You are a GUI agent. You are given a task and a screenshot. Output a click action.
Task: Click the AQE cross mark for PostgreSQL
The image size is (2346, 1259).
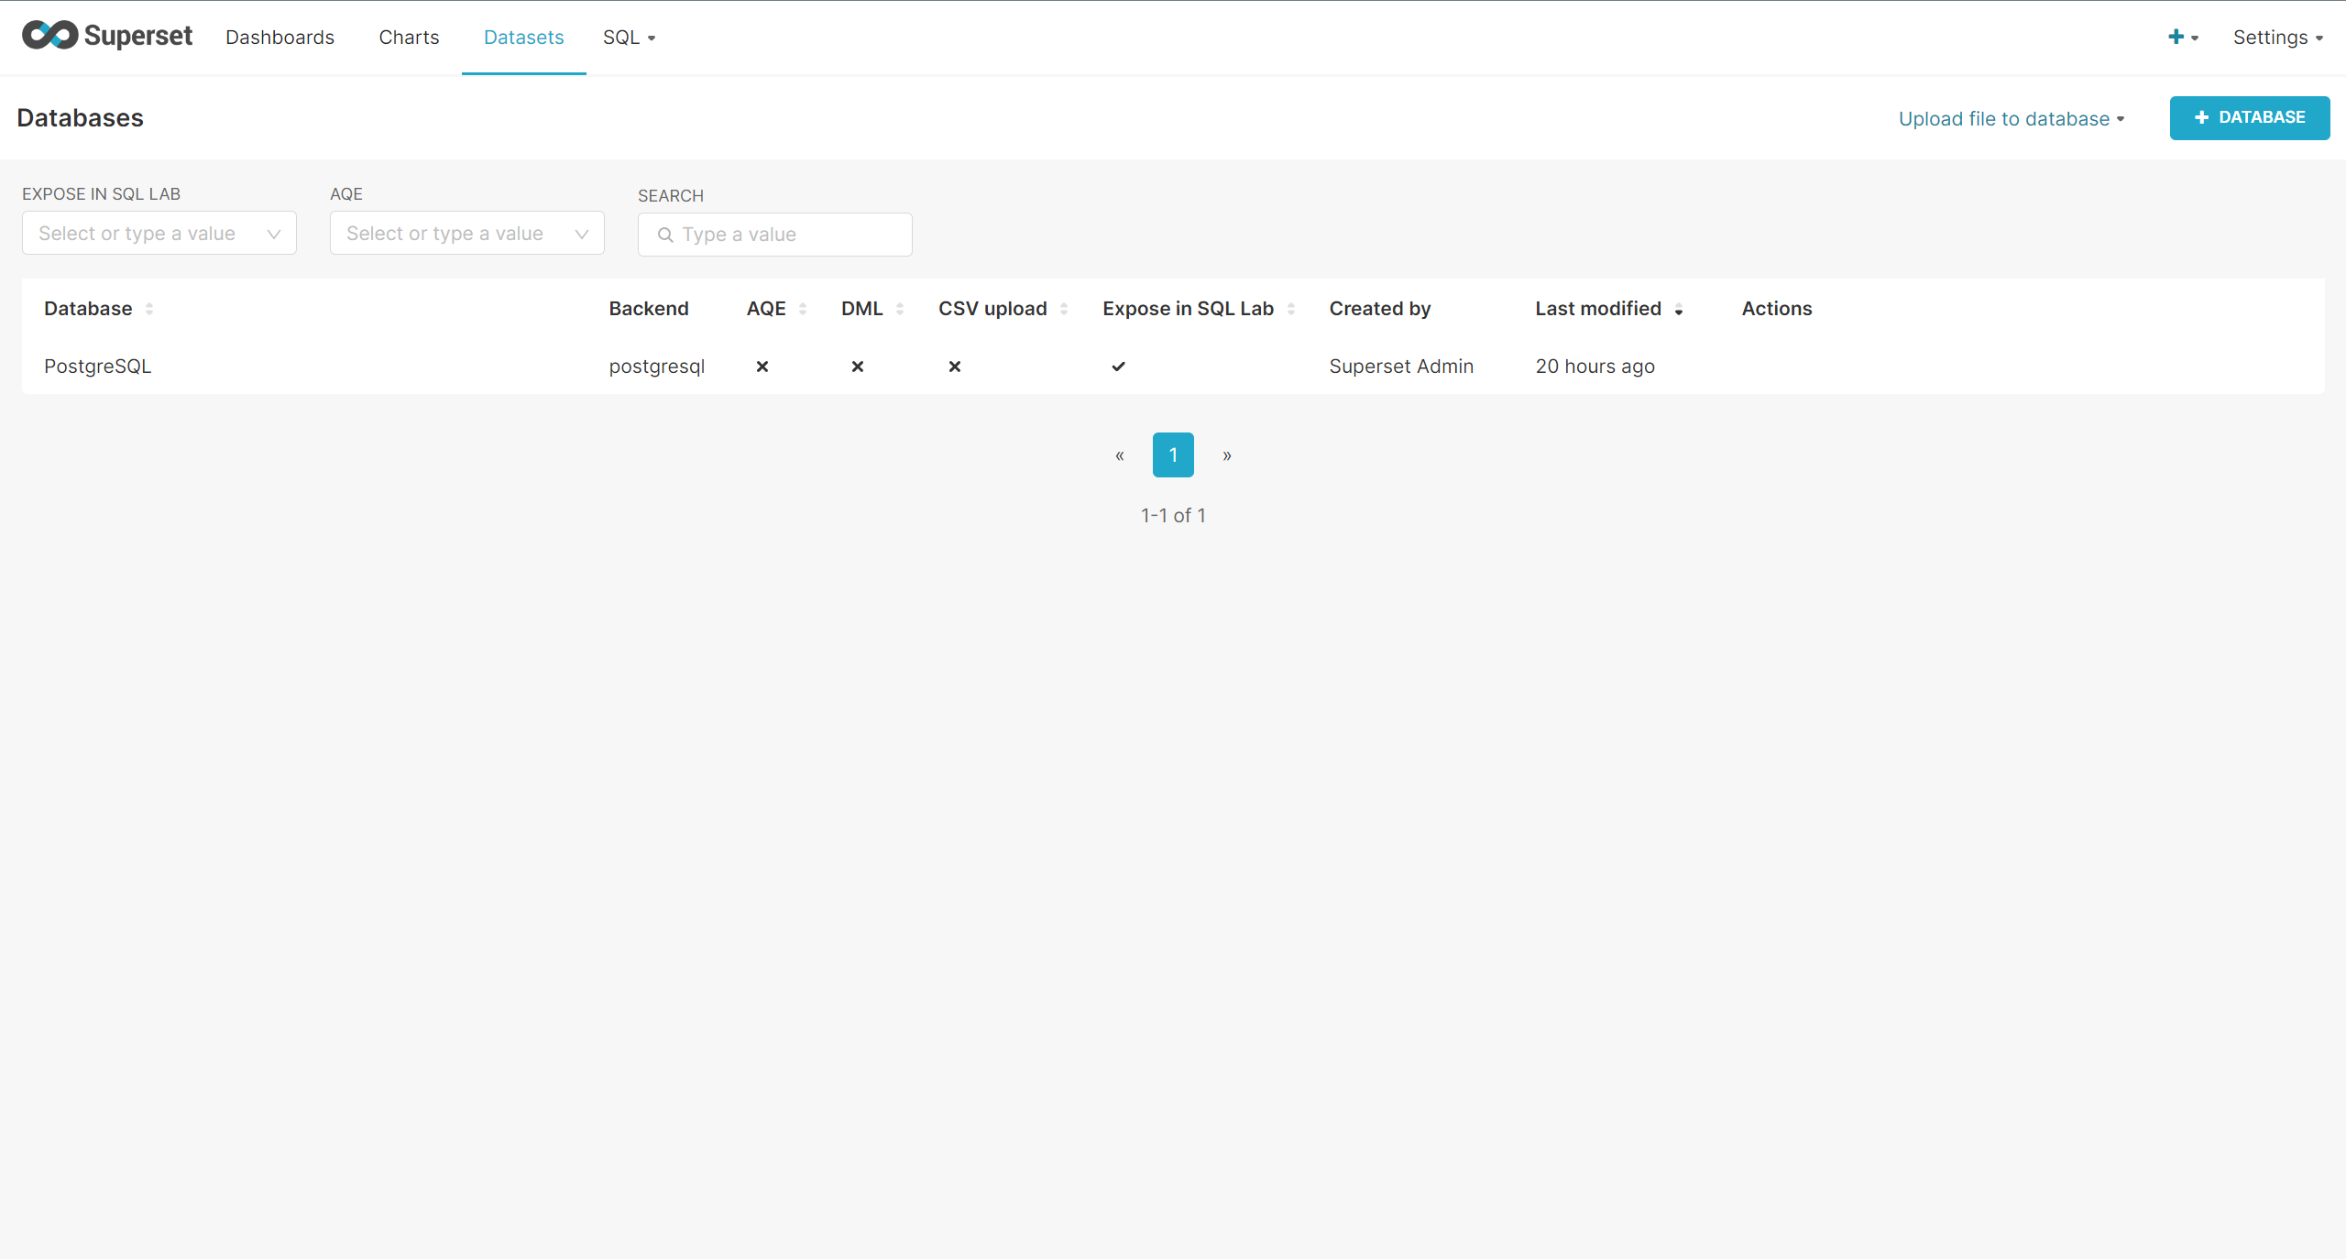762,367
